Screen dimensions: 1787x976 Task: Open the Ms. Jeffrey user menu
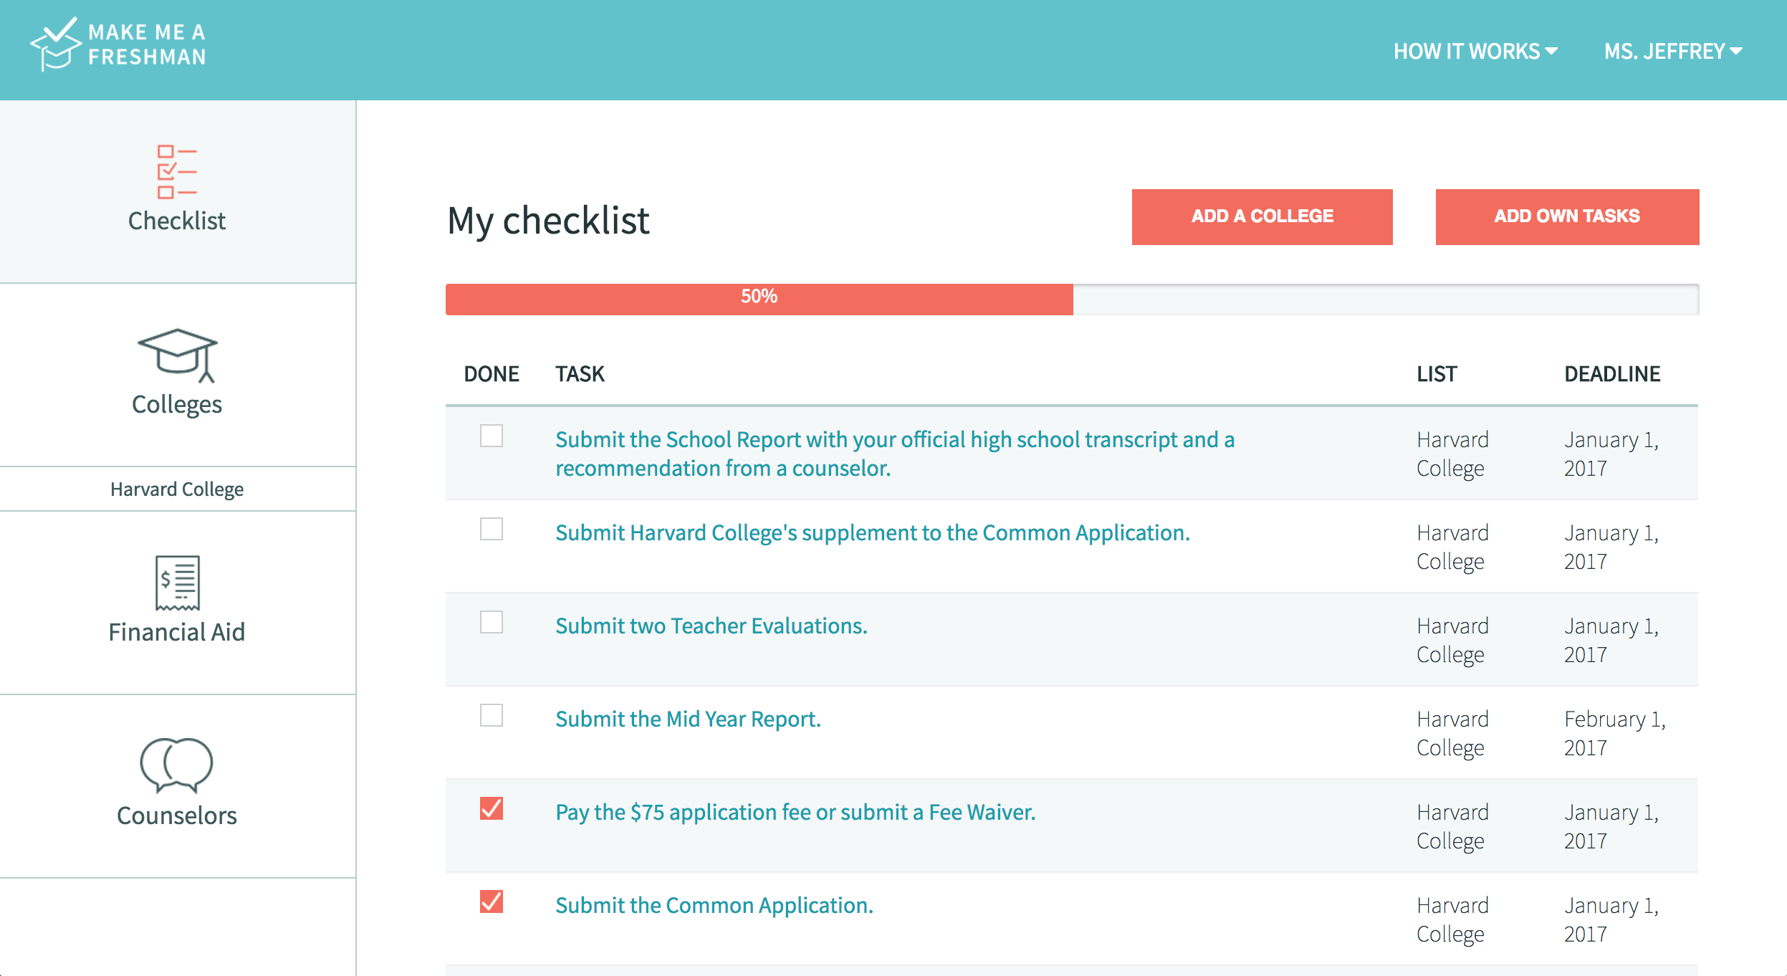1672,52
